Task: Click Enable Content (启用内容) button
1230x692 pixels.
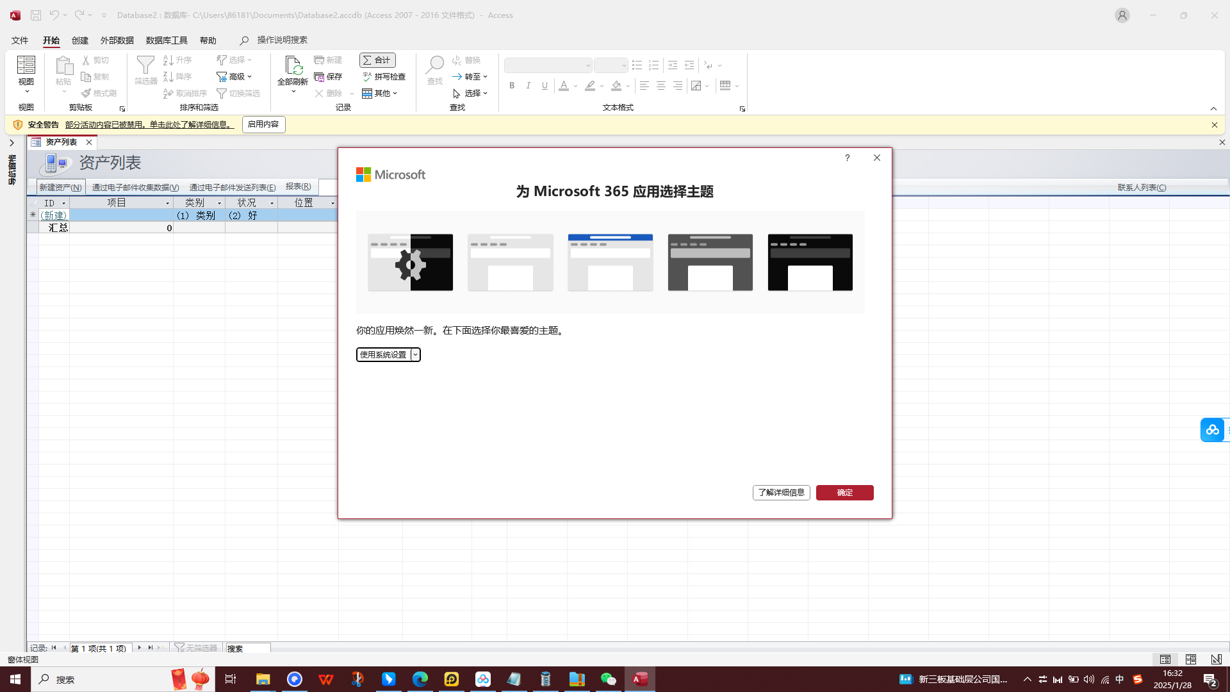Action: [x=263, y=124]
